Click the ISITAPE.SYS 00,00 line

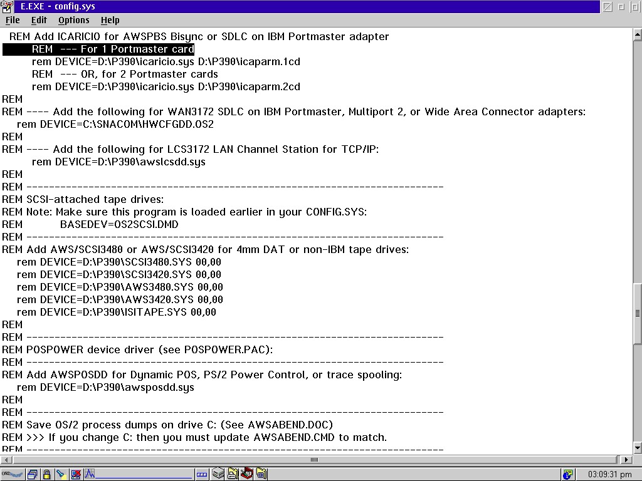point(116,312)
